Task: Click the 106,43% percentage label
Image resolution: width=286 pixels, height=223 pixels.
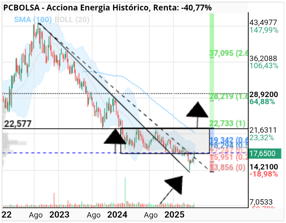Action: pos(264,66)
